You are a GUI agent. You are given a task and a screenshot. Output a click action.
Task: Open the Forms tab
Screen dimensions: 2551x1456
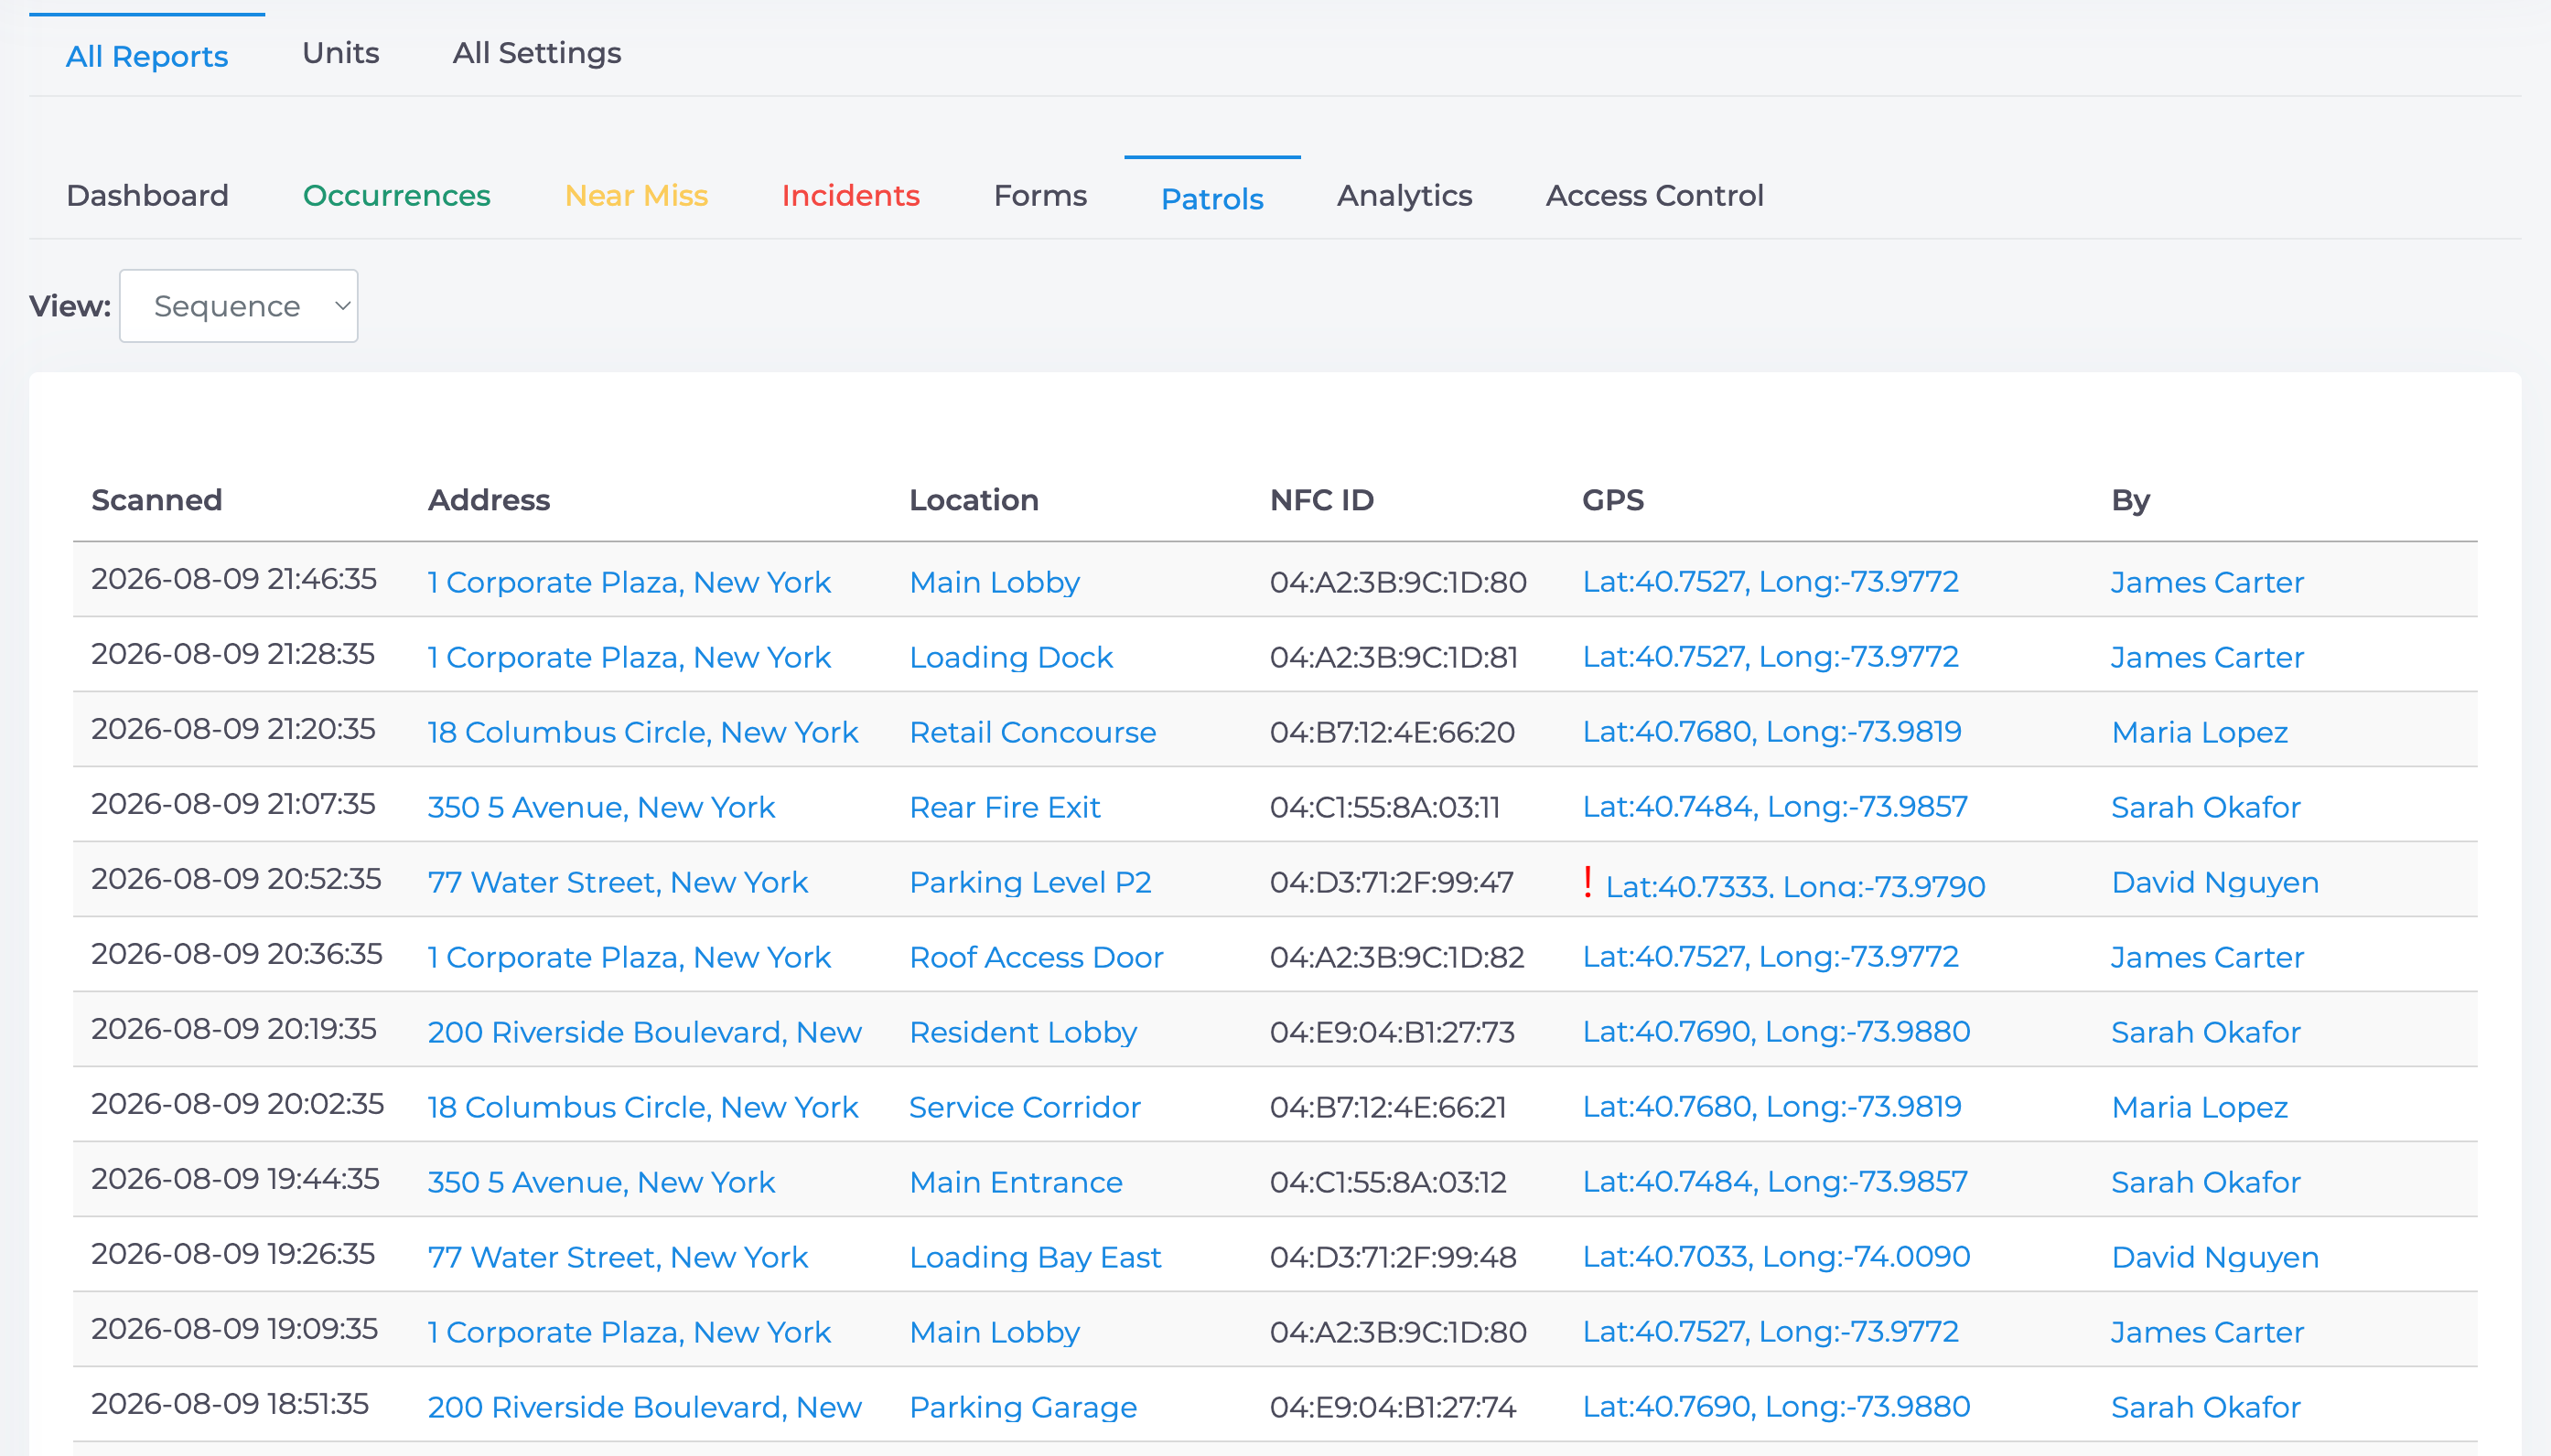pyautogui.click(x=1040, y=195)
